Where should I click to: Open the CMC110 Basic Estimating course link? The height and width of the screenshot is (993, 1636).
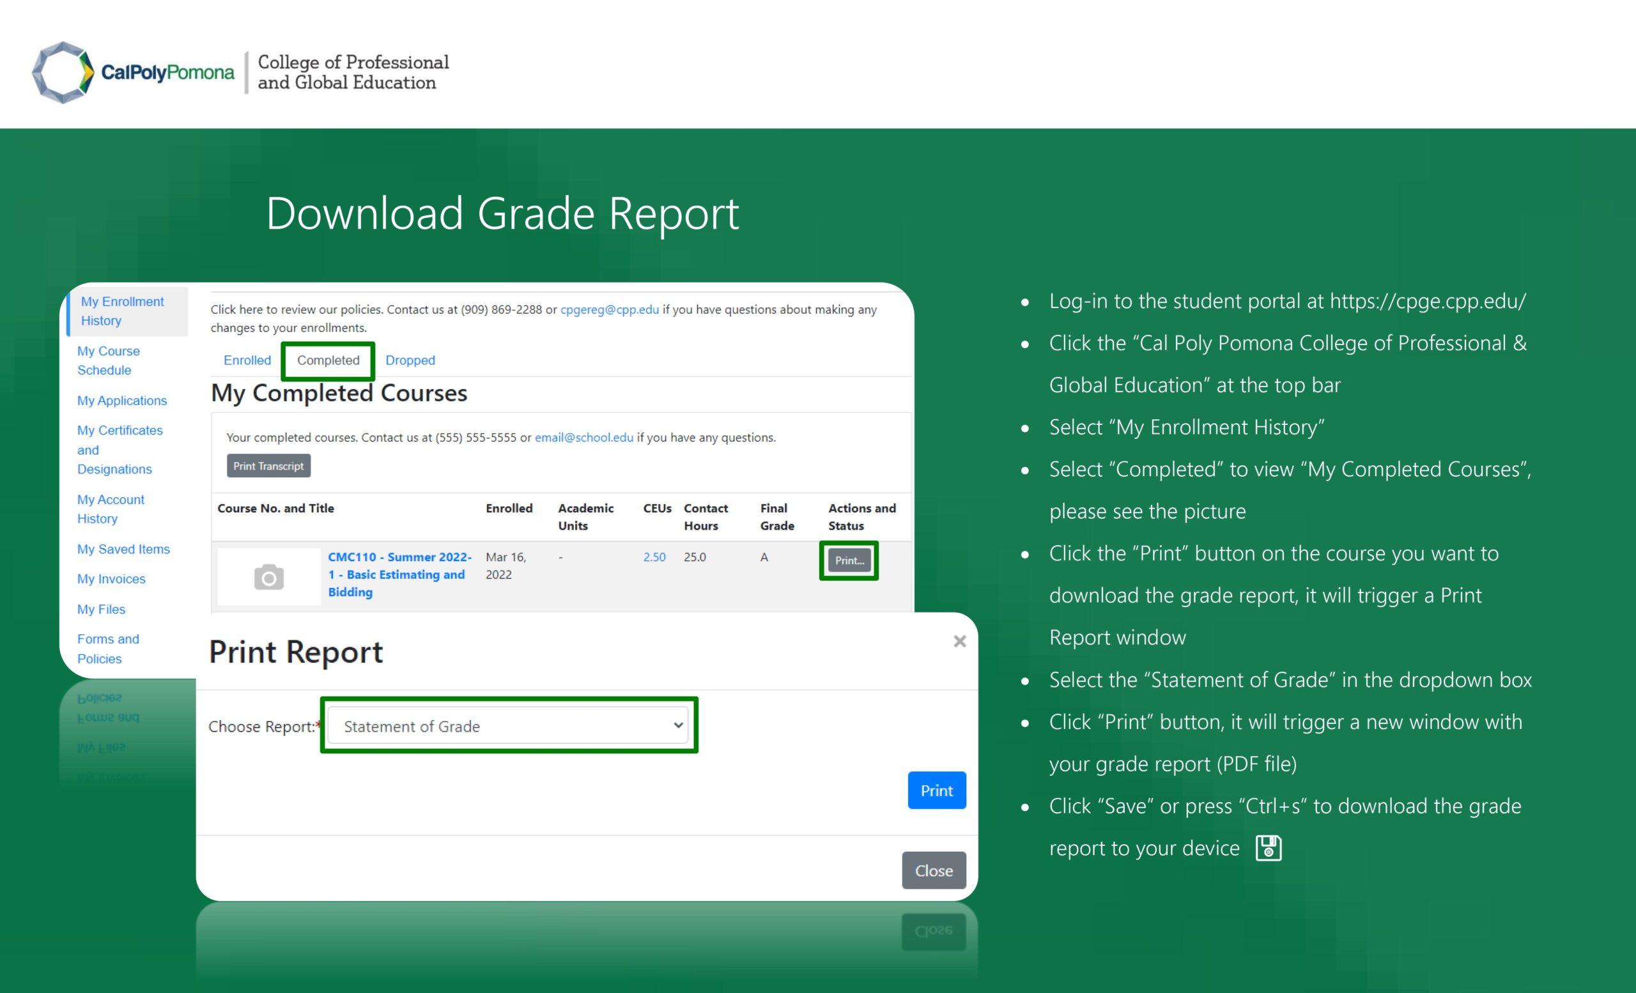(399, 574)
